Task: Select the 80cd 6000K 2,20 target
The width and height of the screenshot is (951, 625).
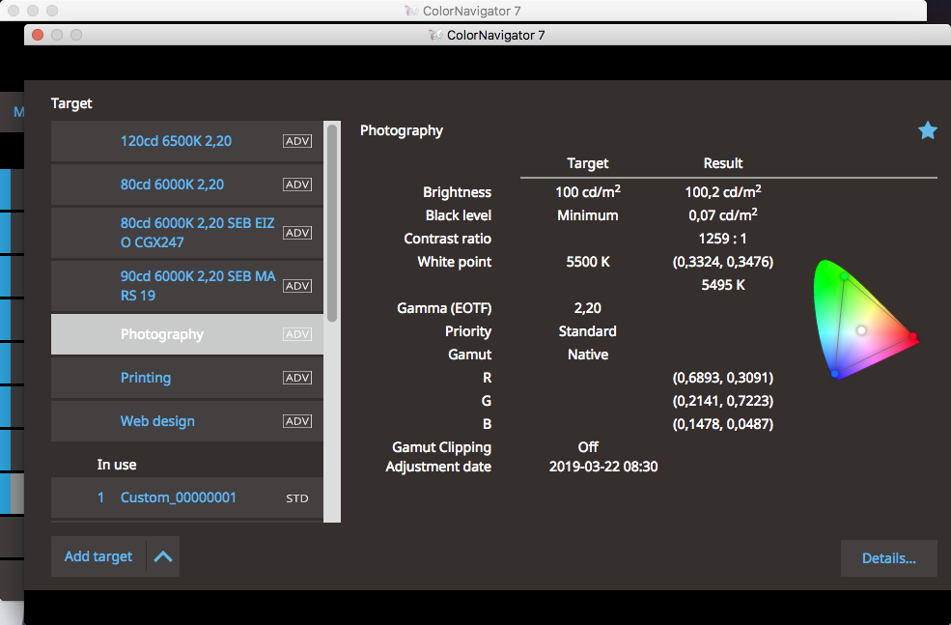Action: pyautogui.click(x=186, y=185)
